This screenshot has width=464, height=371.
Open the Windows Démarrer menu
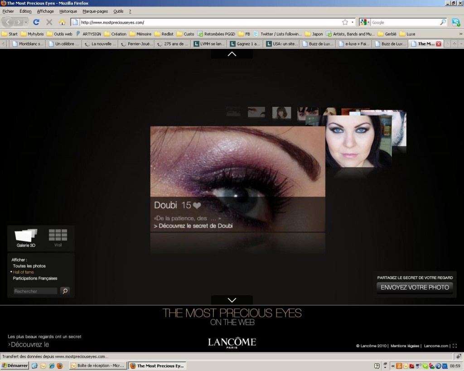tap(14, 366)
